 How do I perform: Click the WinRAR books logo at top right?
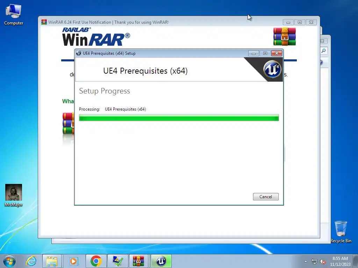pyautogui.click(x=285, y=36)
